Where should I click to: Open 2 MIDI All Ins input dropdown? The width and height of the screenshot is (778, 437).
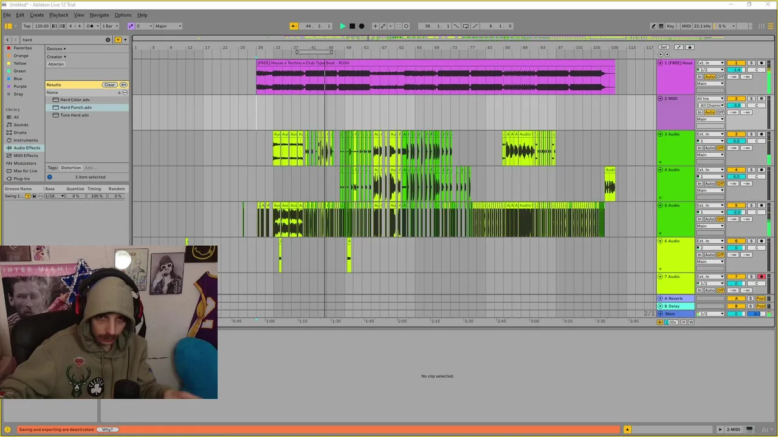pyautogui.click(x=711, y=98)
